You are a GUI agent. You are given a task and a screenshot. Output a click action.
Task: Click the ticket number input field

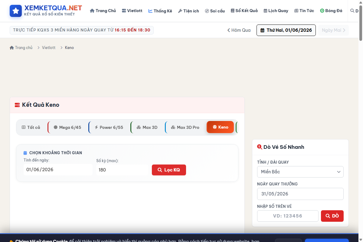(x=288, y=216)
